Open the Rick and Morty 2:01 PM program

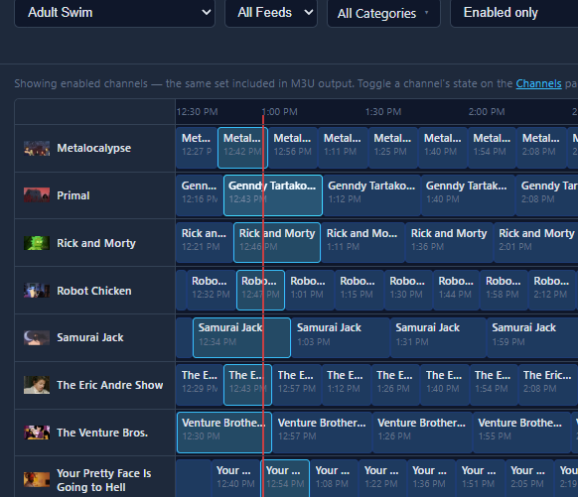click(536, 243)
